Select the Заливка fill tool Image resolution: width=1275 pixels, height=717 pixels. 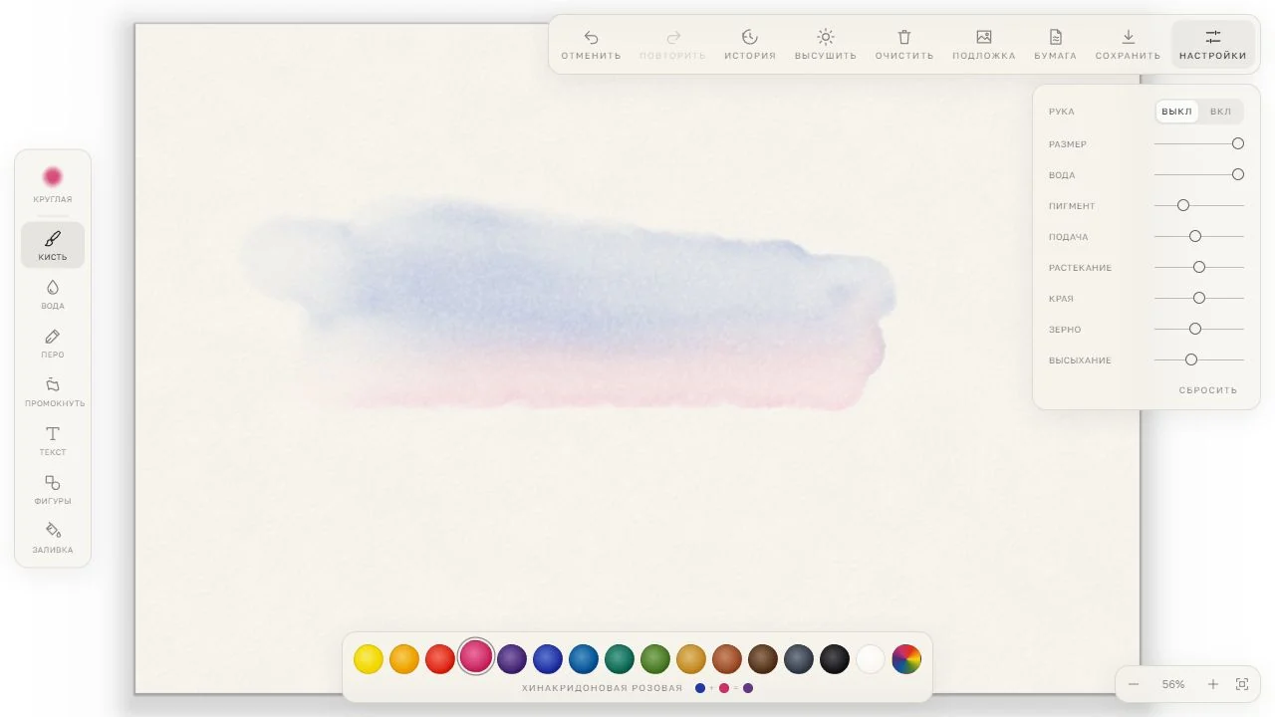pos(53,538)
